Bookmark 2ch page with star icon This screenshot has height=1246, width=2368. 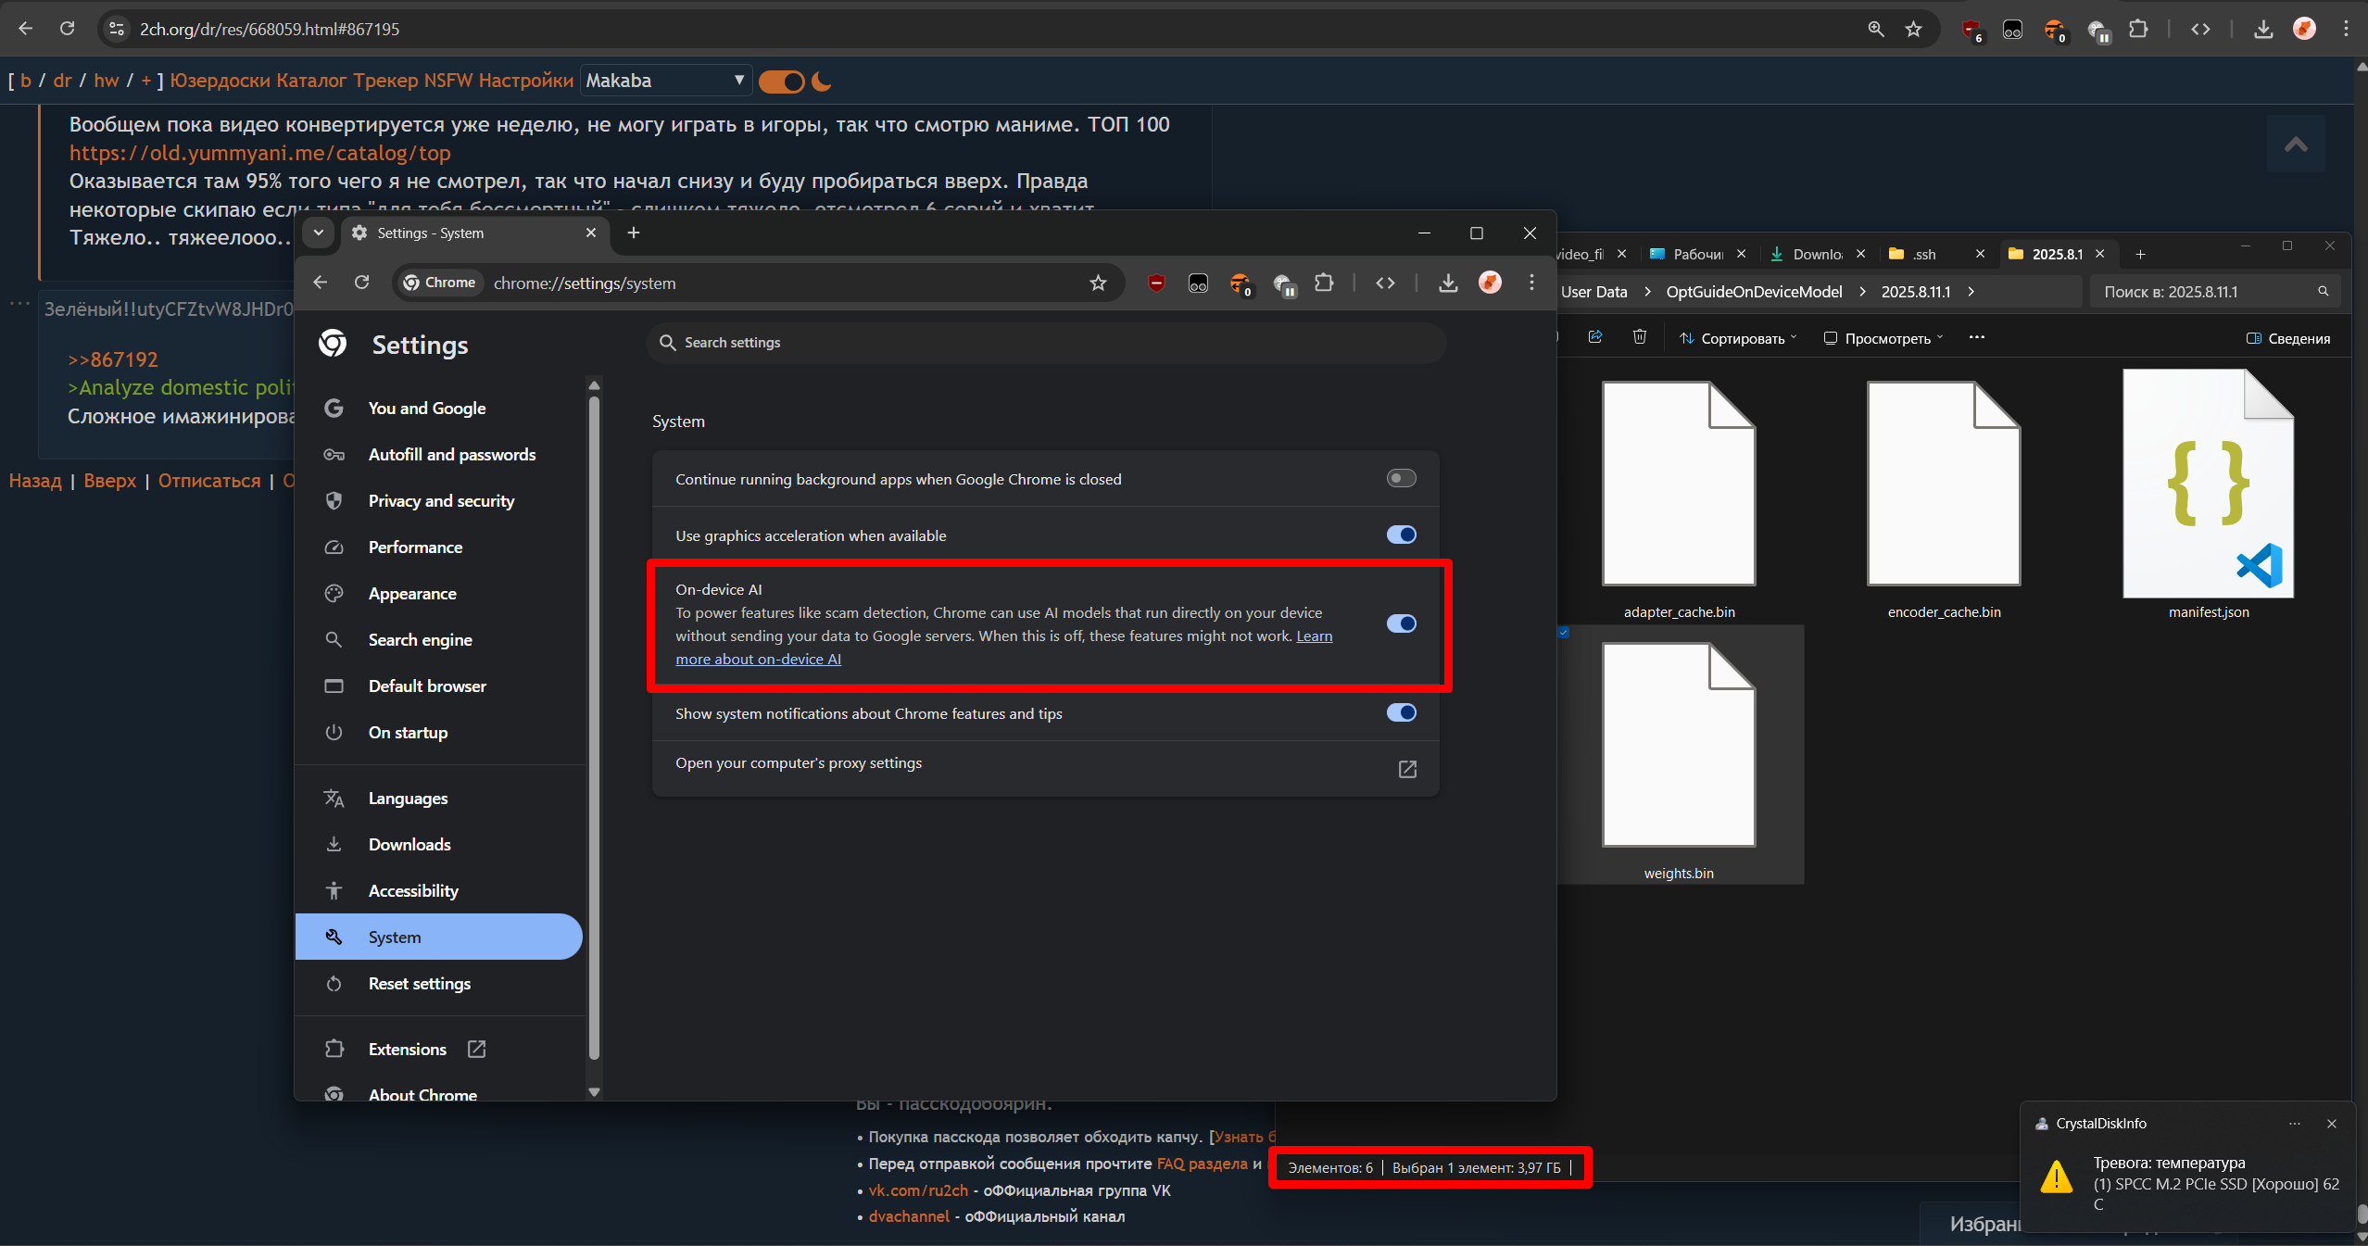point(1914,29)
